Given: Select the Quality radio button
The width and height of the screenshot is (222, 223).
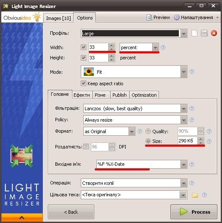Looking at the screenshot, I should pos(148,131).
